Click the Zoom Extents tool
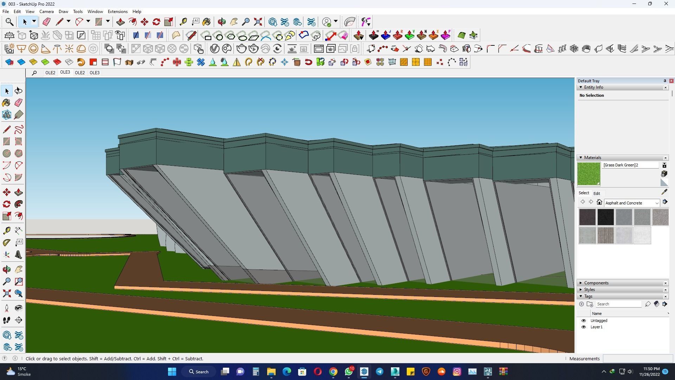The width and height of the screenshot is (675, 380). point(7,293)
